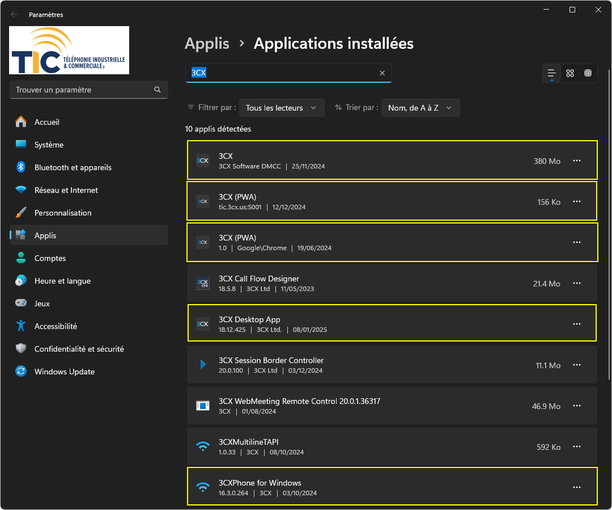Maximize the Paramètres window
Viewport: 612px width, 510px height.
[x=572, y=10]
